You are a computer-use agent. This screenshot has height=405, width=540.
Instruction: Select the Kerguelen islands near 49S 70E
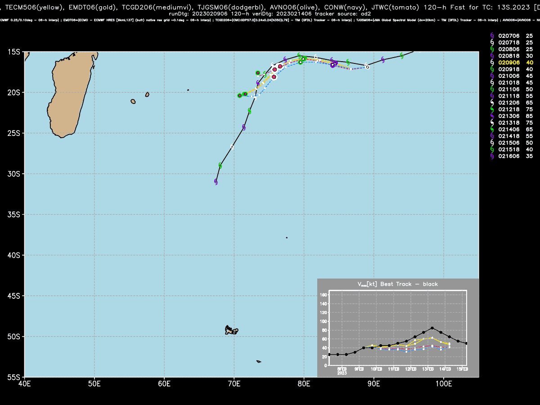point(231,330)
